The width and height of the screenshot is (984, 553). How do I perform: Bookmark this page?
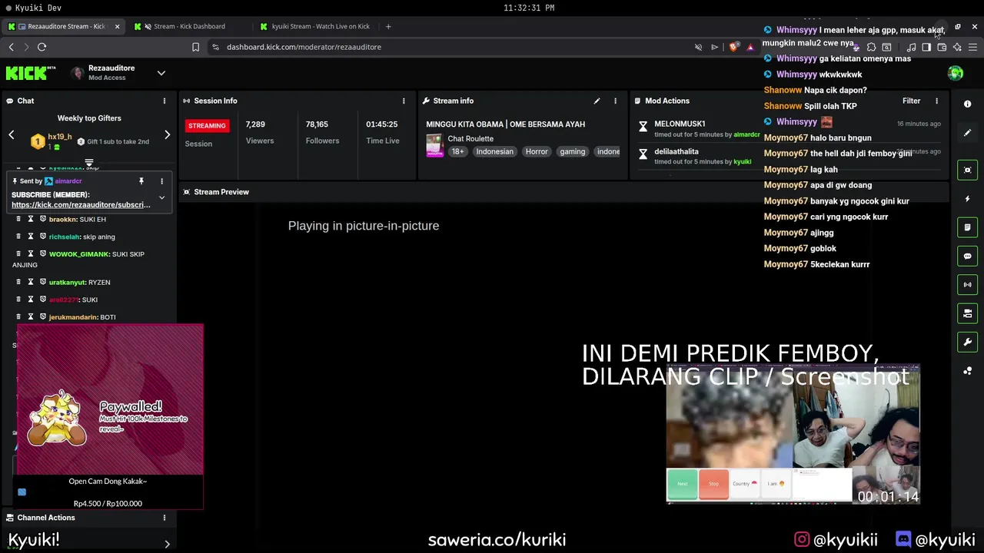pos(195,47)
